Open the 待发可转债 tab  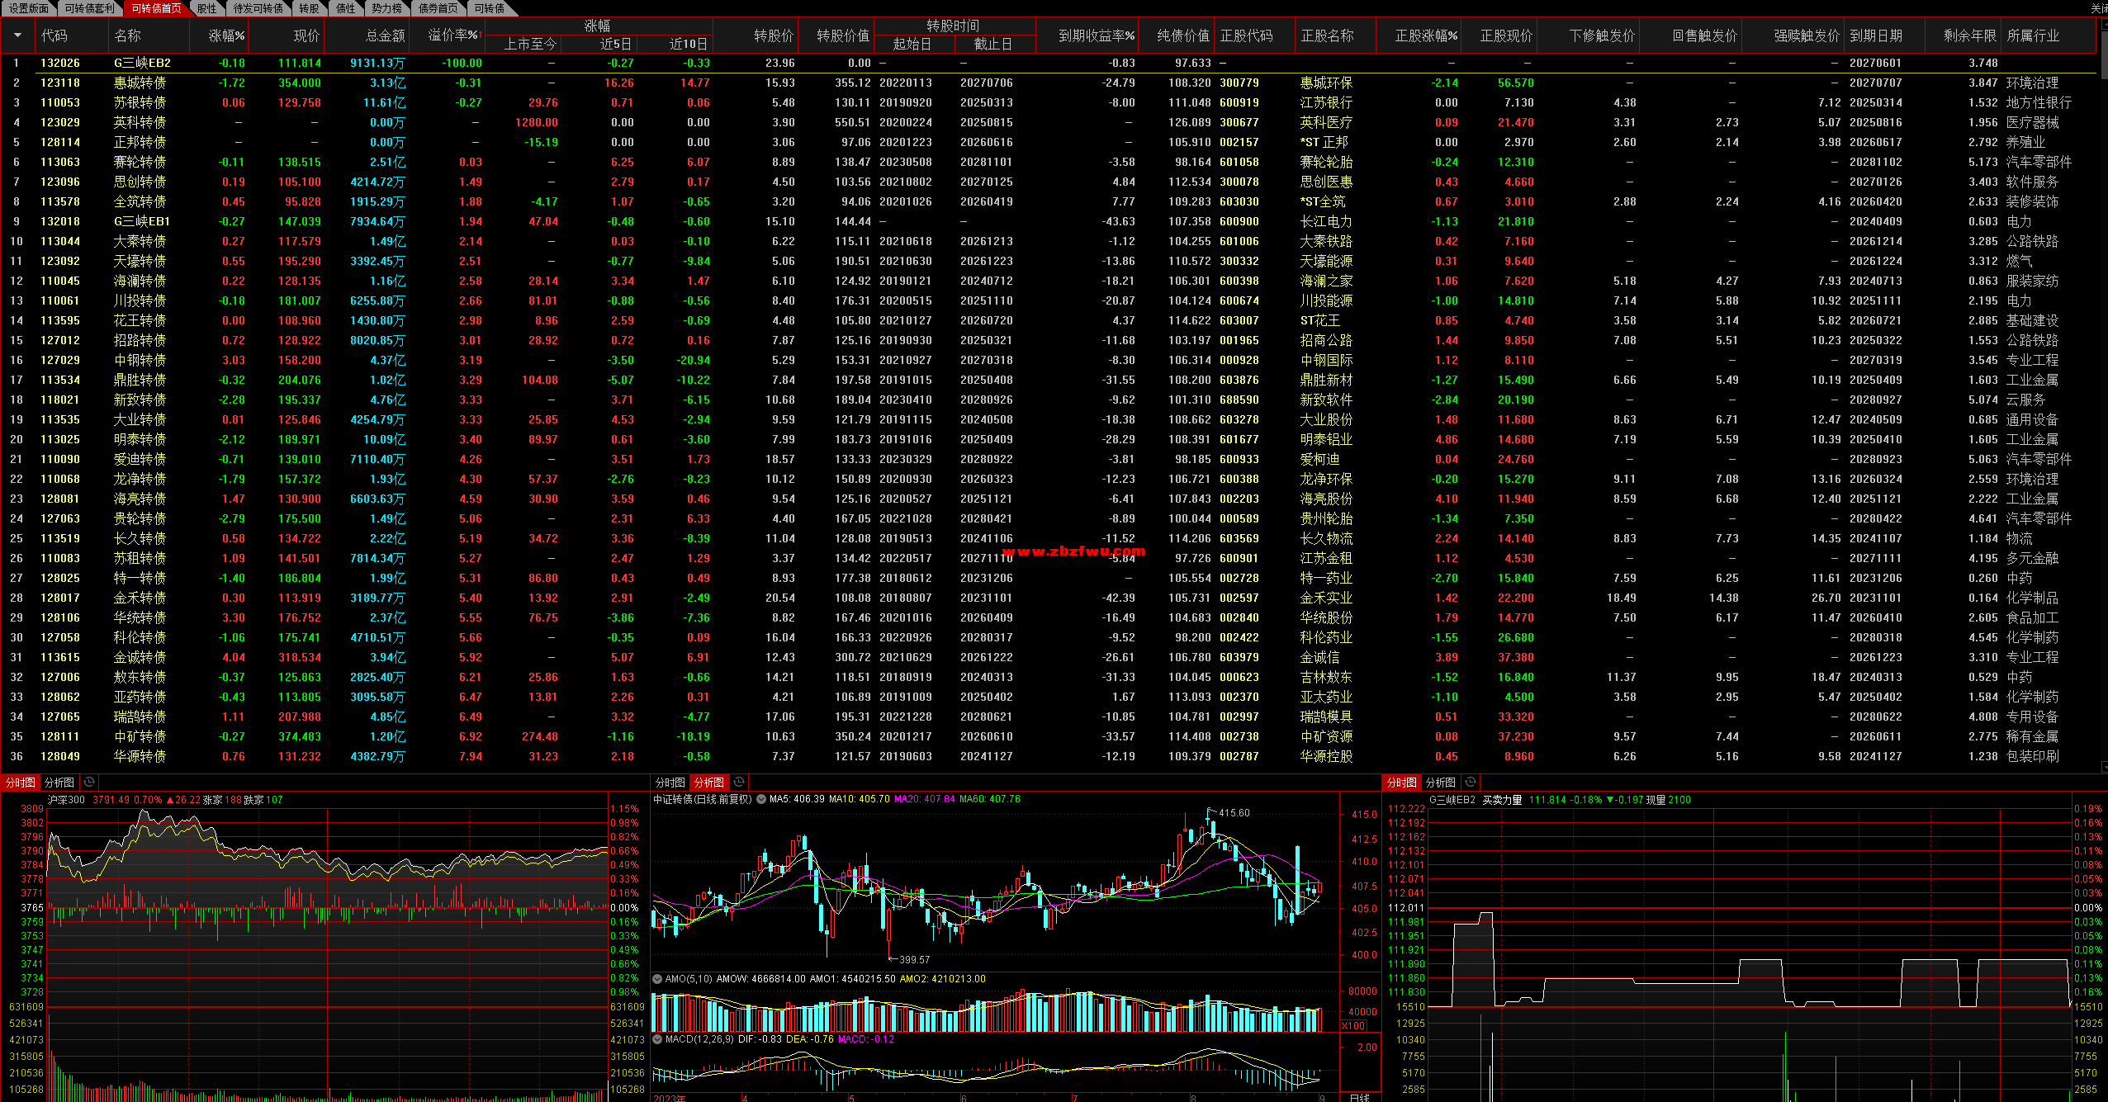point(258,8)
